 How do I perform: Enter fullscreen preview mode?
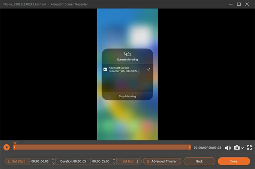pyautogui.click(x=249, y=148)
